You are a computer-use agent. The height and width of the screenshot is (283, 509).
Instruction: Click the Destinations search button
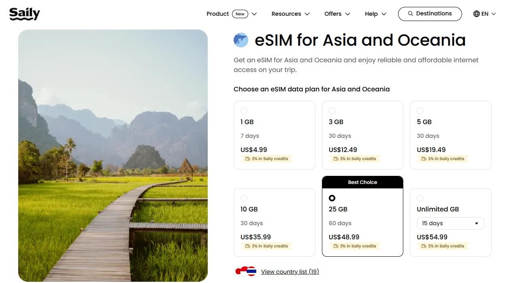[430, 14]
